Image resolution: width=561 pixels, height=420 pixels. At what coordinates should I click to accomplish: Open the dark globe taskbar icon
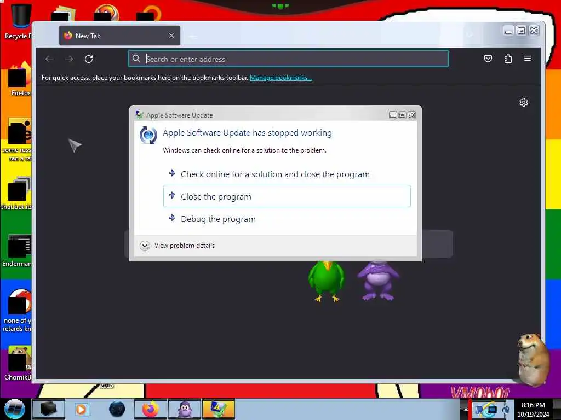pyautogui.click(x=117, y=409)
